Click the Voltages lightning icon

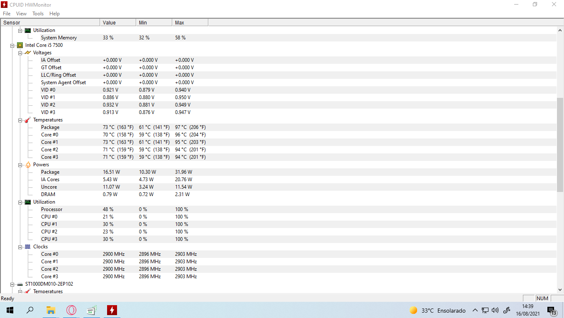(28, 53)
